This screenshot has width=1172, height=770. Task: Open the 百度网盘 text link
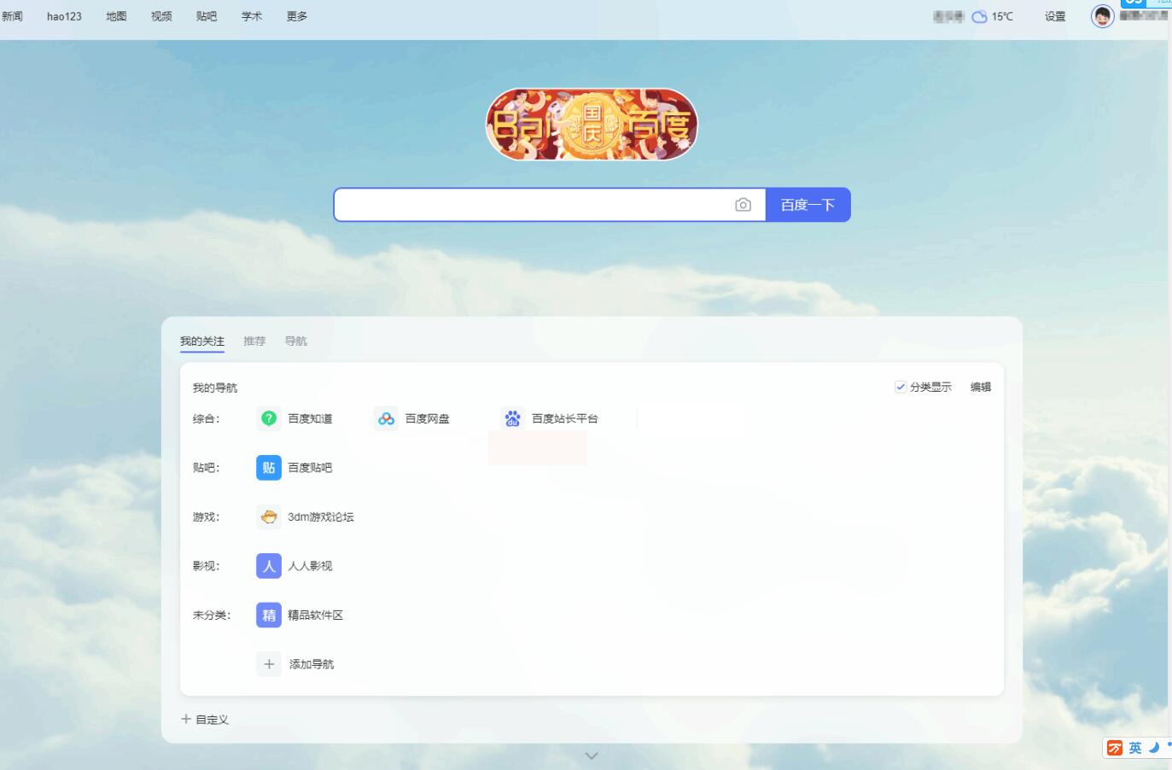[x=427, y=418]
